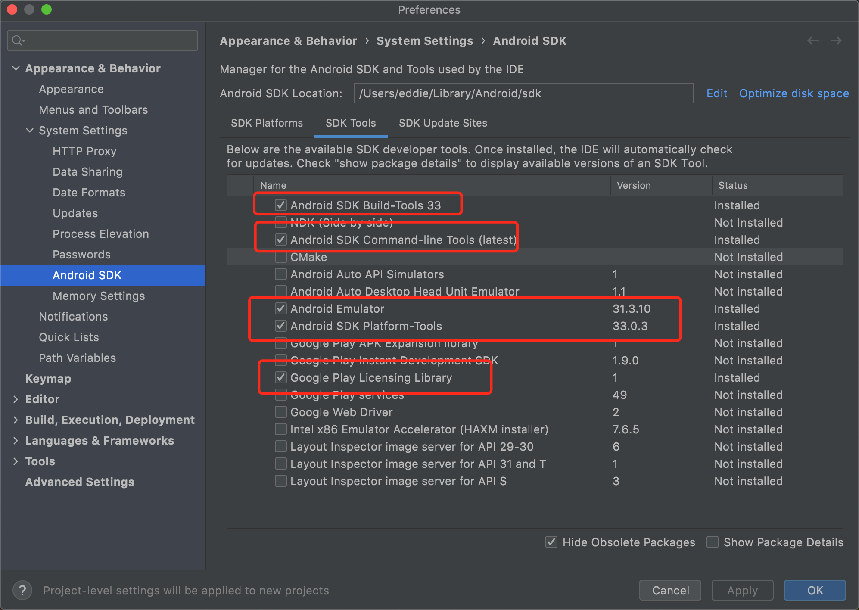The width and height of the screenshot is (859, 610).
Task: Expand the Tools section
Action: 16,461
